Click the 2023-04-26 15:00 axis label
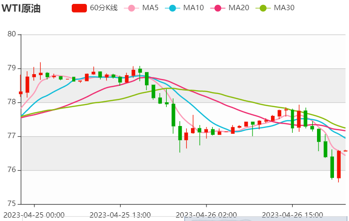 pos(292,214)
